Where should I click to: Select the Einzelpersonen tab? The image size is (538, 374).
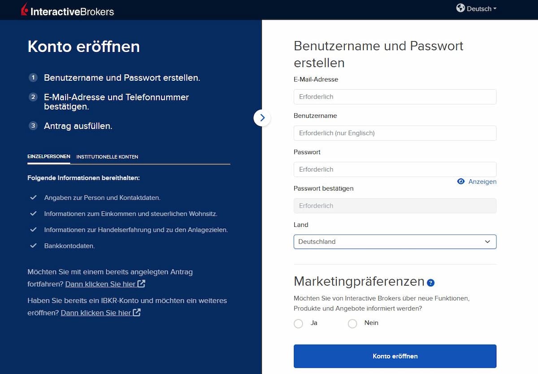[49, 157]
